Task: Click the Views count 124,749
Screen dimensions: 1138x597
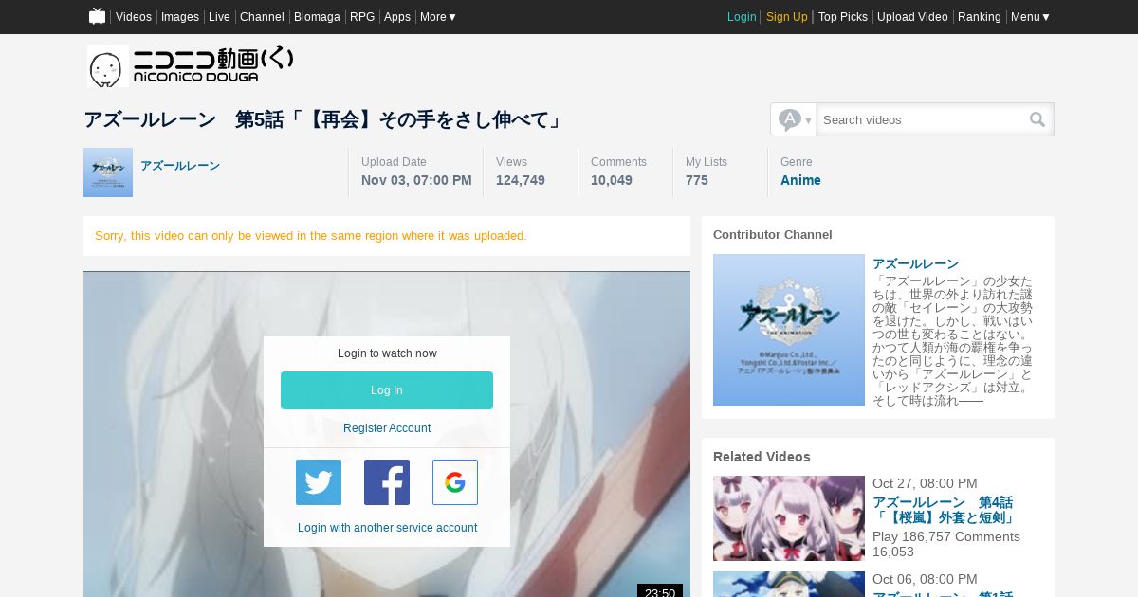Action: [x=521, y=180]
